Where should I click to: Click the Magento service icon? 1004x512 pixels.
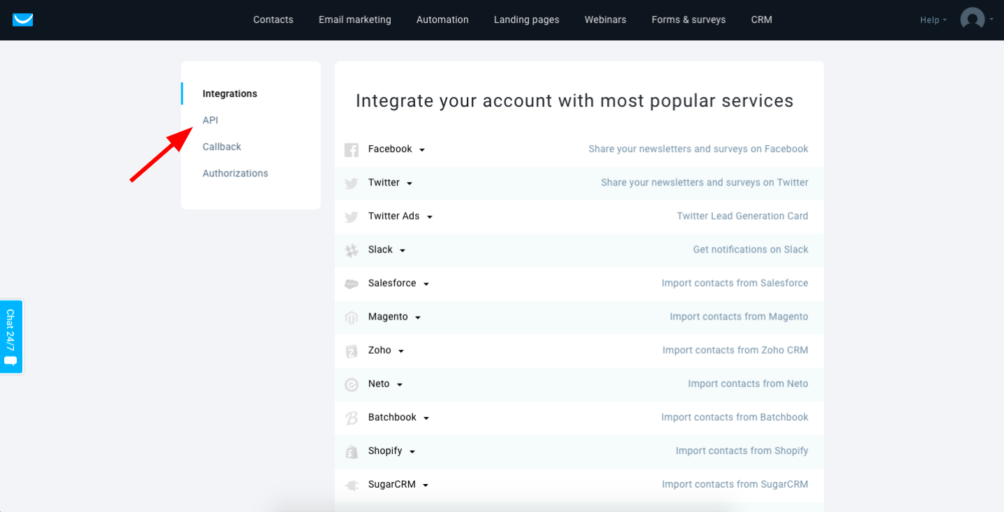pyautogui.click(x=352, y=317)
